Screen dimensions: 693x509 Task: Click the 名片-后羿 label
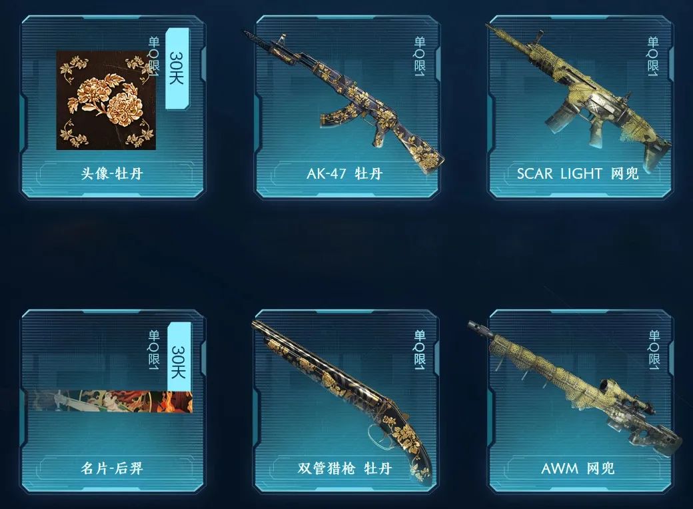[112, 468]
